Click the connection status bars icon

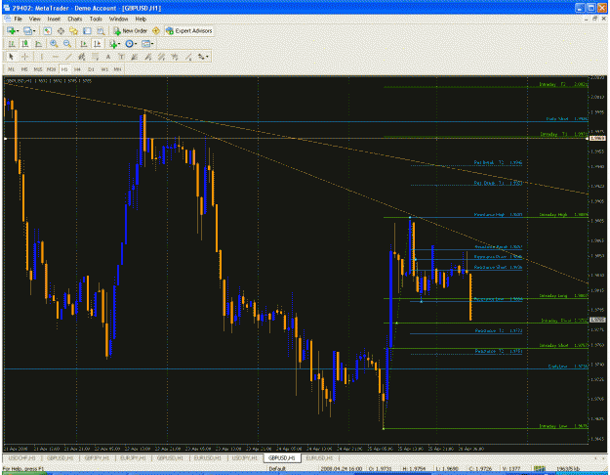point(539,469)
